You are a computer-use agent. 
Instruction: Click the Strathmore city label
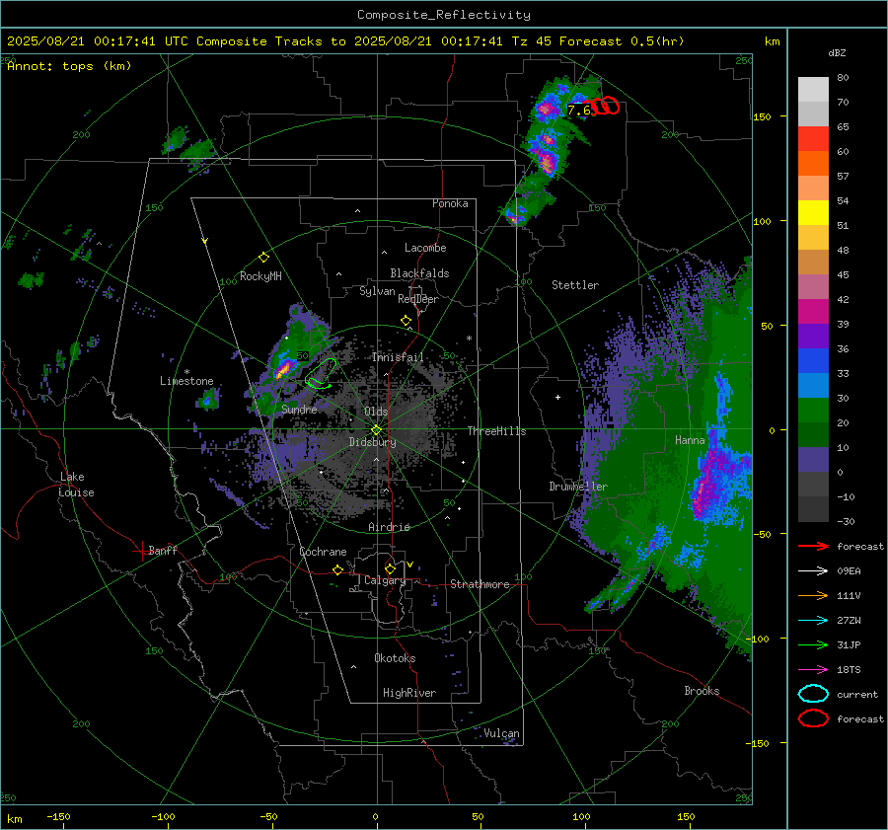(480, 584)
